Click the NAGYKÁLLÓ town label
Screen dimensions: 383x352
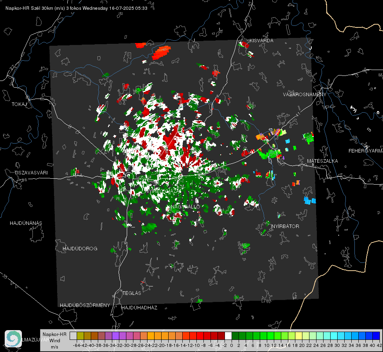coord(185,207)
